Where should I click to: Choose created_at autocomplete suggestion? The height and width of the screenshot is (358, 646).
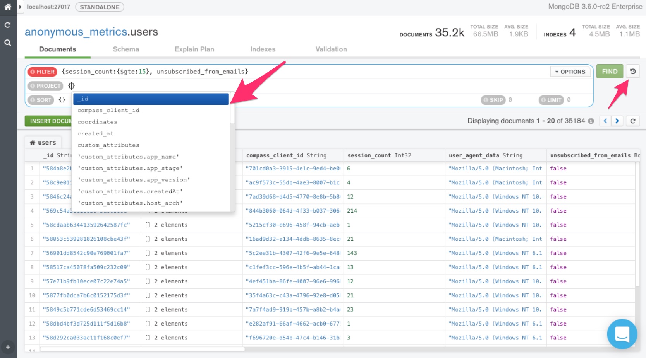(151, 134)
